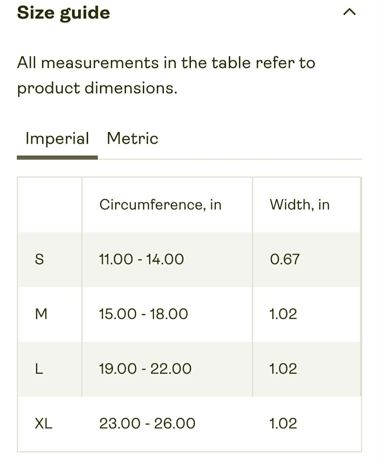Click the product dimensions description text

coord(166,75)
